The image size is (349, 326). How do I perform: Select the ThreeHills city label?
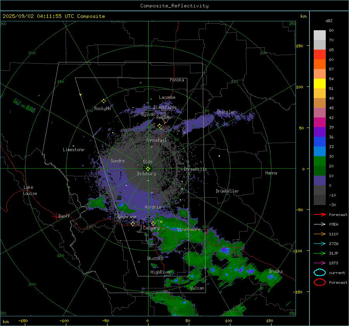tap(195, 169)
